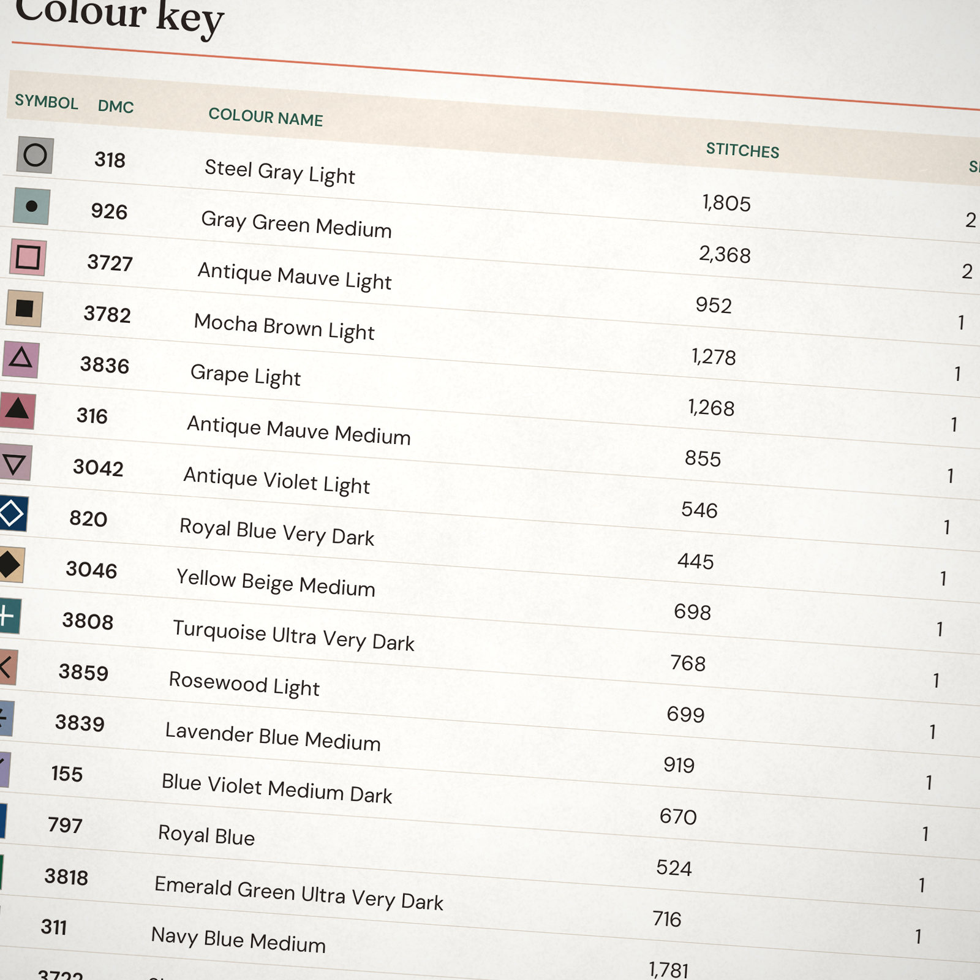Screen dimensions: 980x980
Task: Select the stitch count 1,278
Action: [714, 356]
